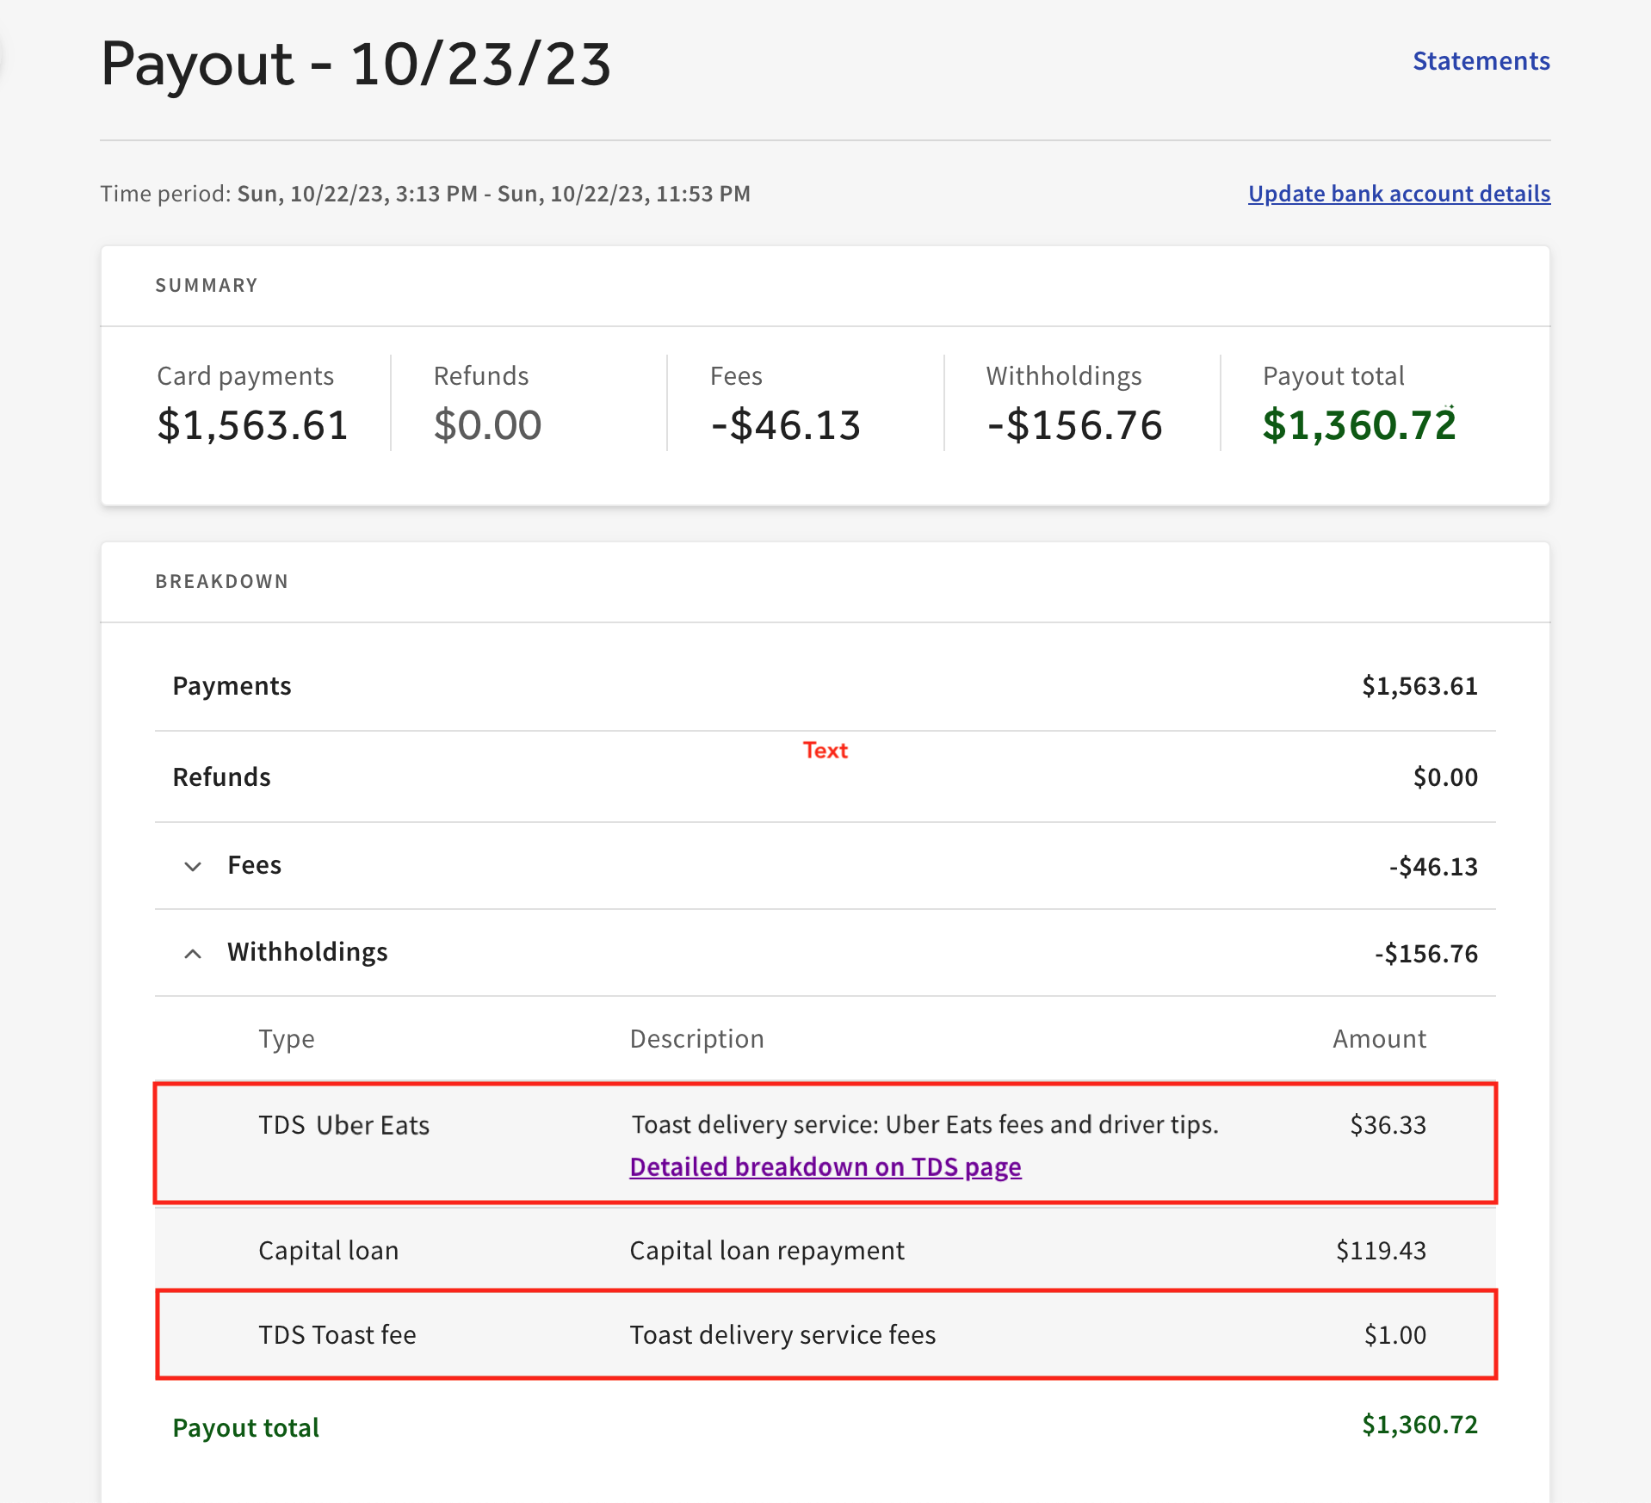The height and width of the screenshot is (1503, 1651).
Task: Click the green Payout total amount in summary
Action: [1358, 425]
